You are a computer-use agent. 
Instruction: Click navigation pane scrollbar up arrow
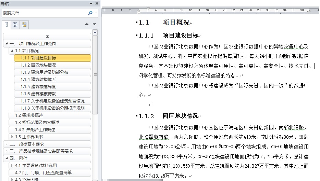point(95,32)
